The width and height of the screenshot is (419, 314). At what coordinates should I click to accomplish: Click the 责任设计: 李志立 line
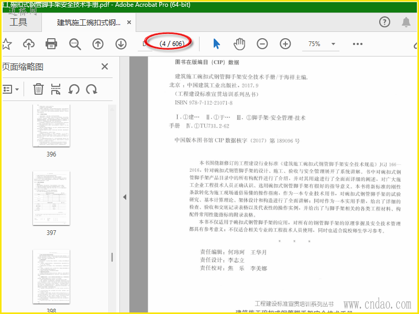222,260
